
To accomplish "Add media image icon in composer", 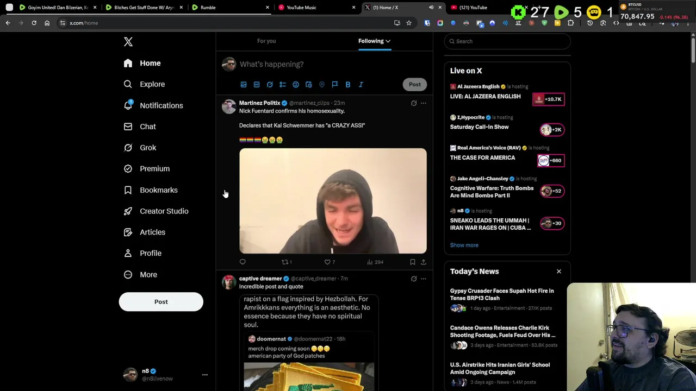I will [244, 85].
